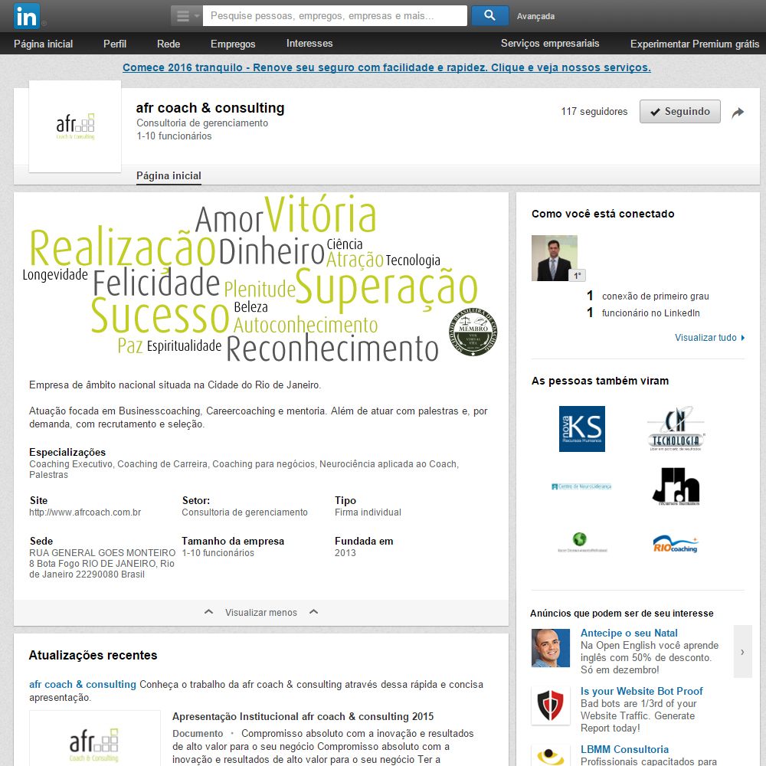The height and width of the screenshot is (766, 766).
Task: Click funcionário no LinkedIn link
Action: click(x=650, y=313)
